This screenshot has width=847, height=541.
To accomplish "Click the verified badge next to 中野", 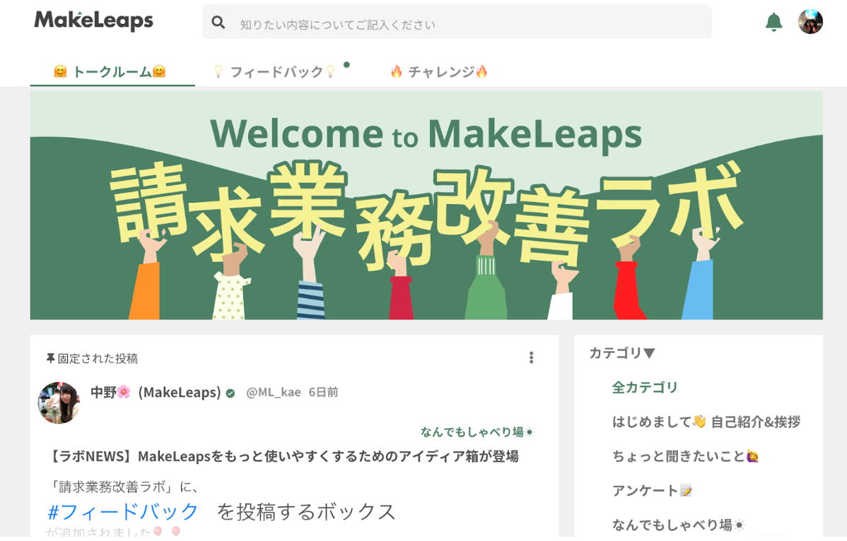I will (230, 393).
